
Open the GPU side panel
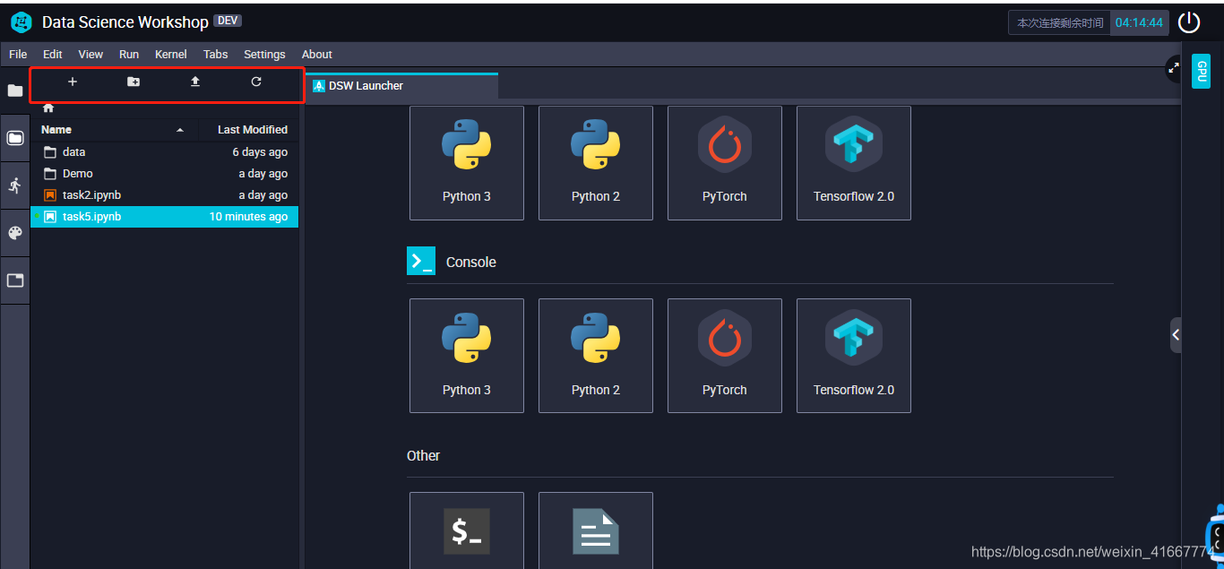1201,71
